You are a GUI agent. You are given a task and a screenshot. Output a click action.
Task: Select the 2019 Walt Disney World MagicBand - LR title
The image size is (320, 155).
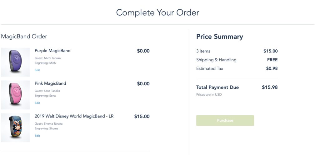[x=74, y=116]
